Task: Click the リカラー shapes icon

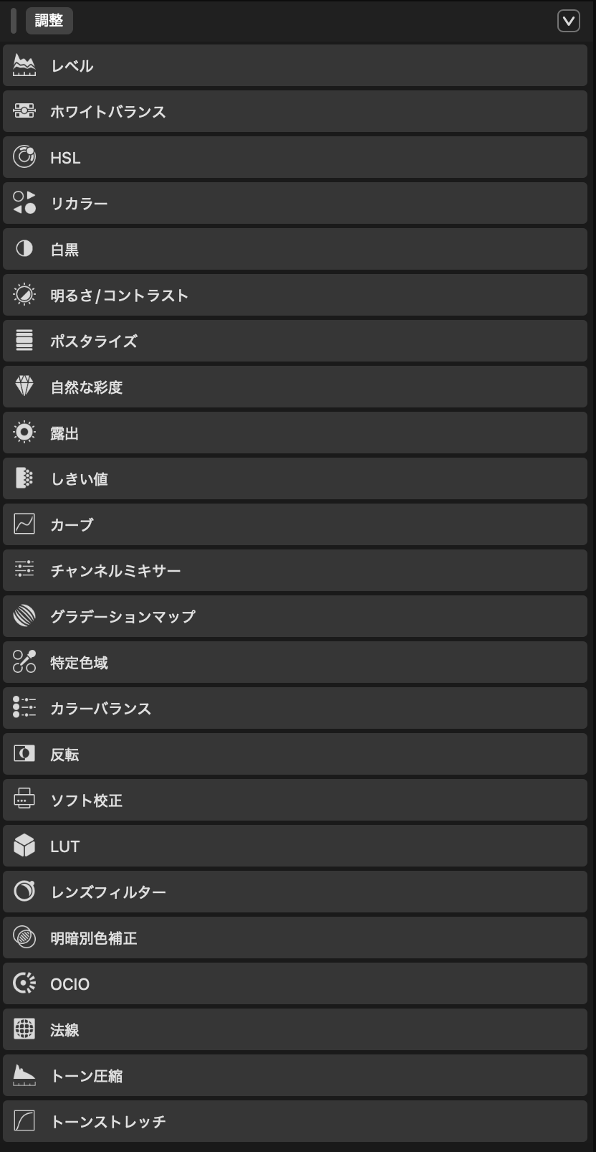Action: 24,203
